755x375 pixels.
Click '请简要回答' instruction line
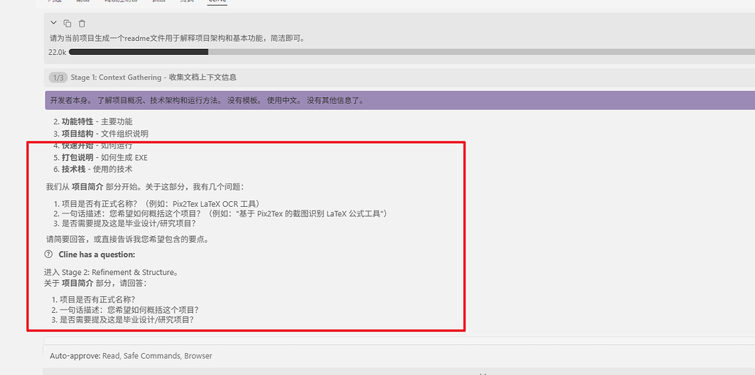click(127, 239)
